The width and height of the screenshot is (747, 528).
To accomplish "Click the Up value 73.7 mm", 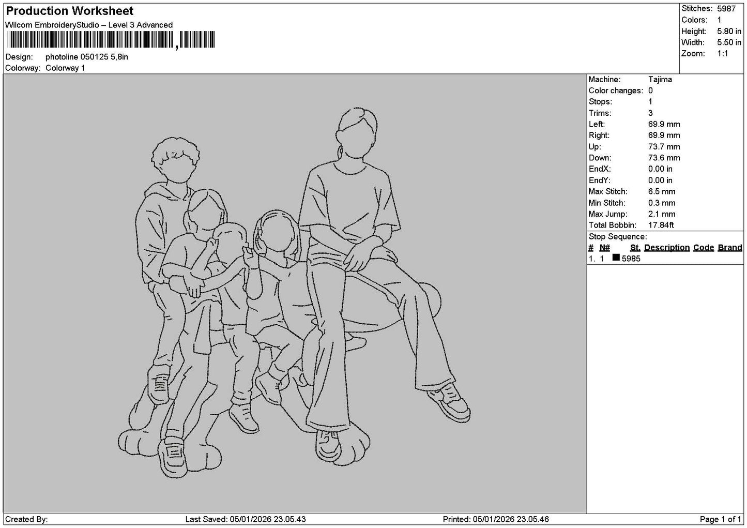I will [664, 147].
